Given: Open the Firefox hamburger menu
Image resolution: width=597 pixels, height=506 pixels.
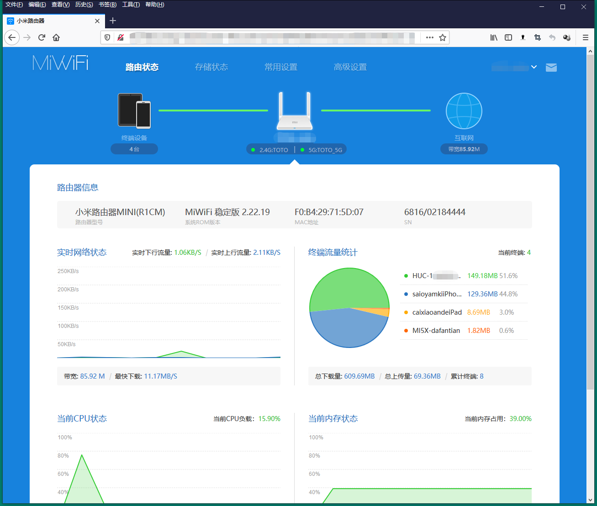Looking at the screenshot, I should click(x=586, y=37).
